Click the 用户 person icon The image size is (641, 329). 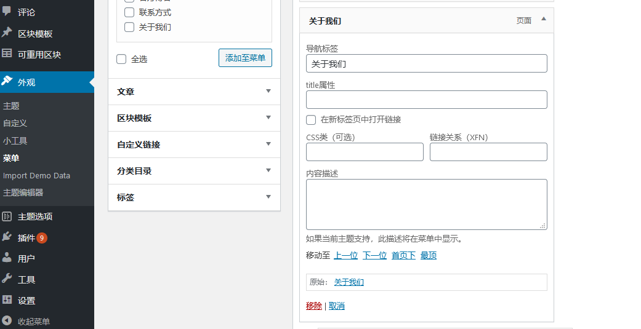pyautogui.click(x=7, y=257)
